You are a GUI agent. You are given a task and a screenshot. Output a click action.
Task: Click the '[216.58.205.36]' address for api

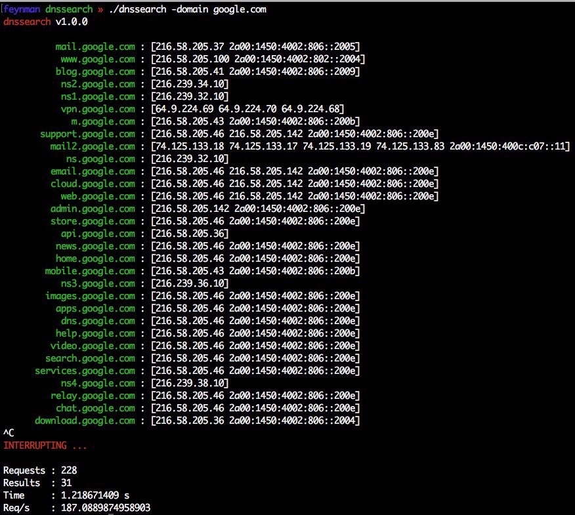point(190,234)
